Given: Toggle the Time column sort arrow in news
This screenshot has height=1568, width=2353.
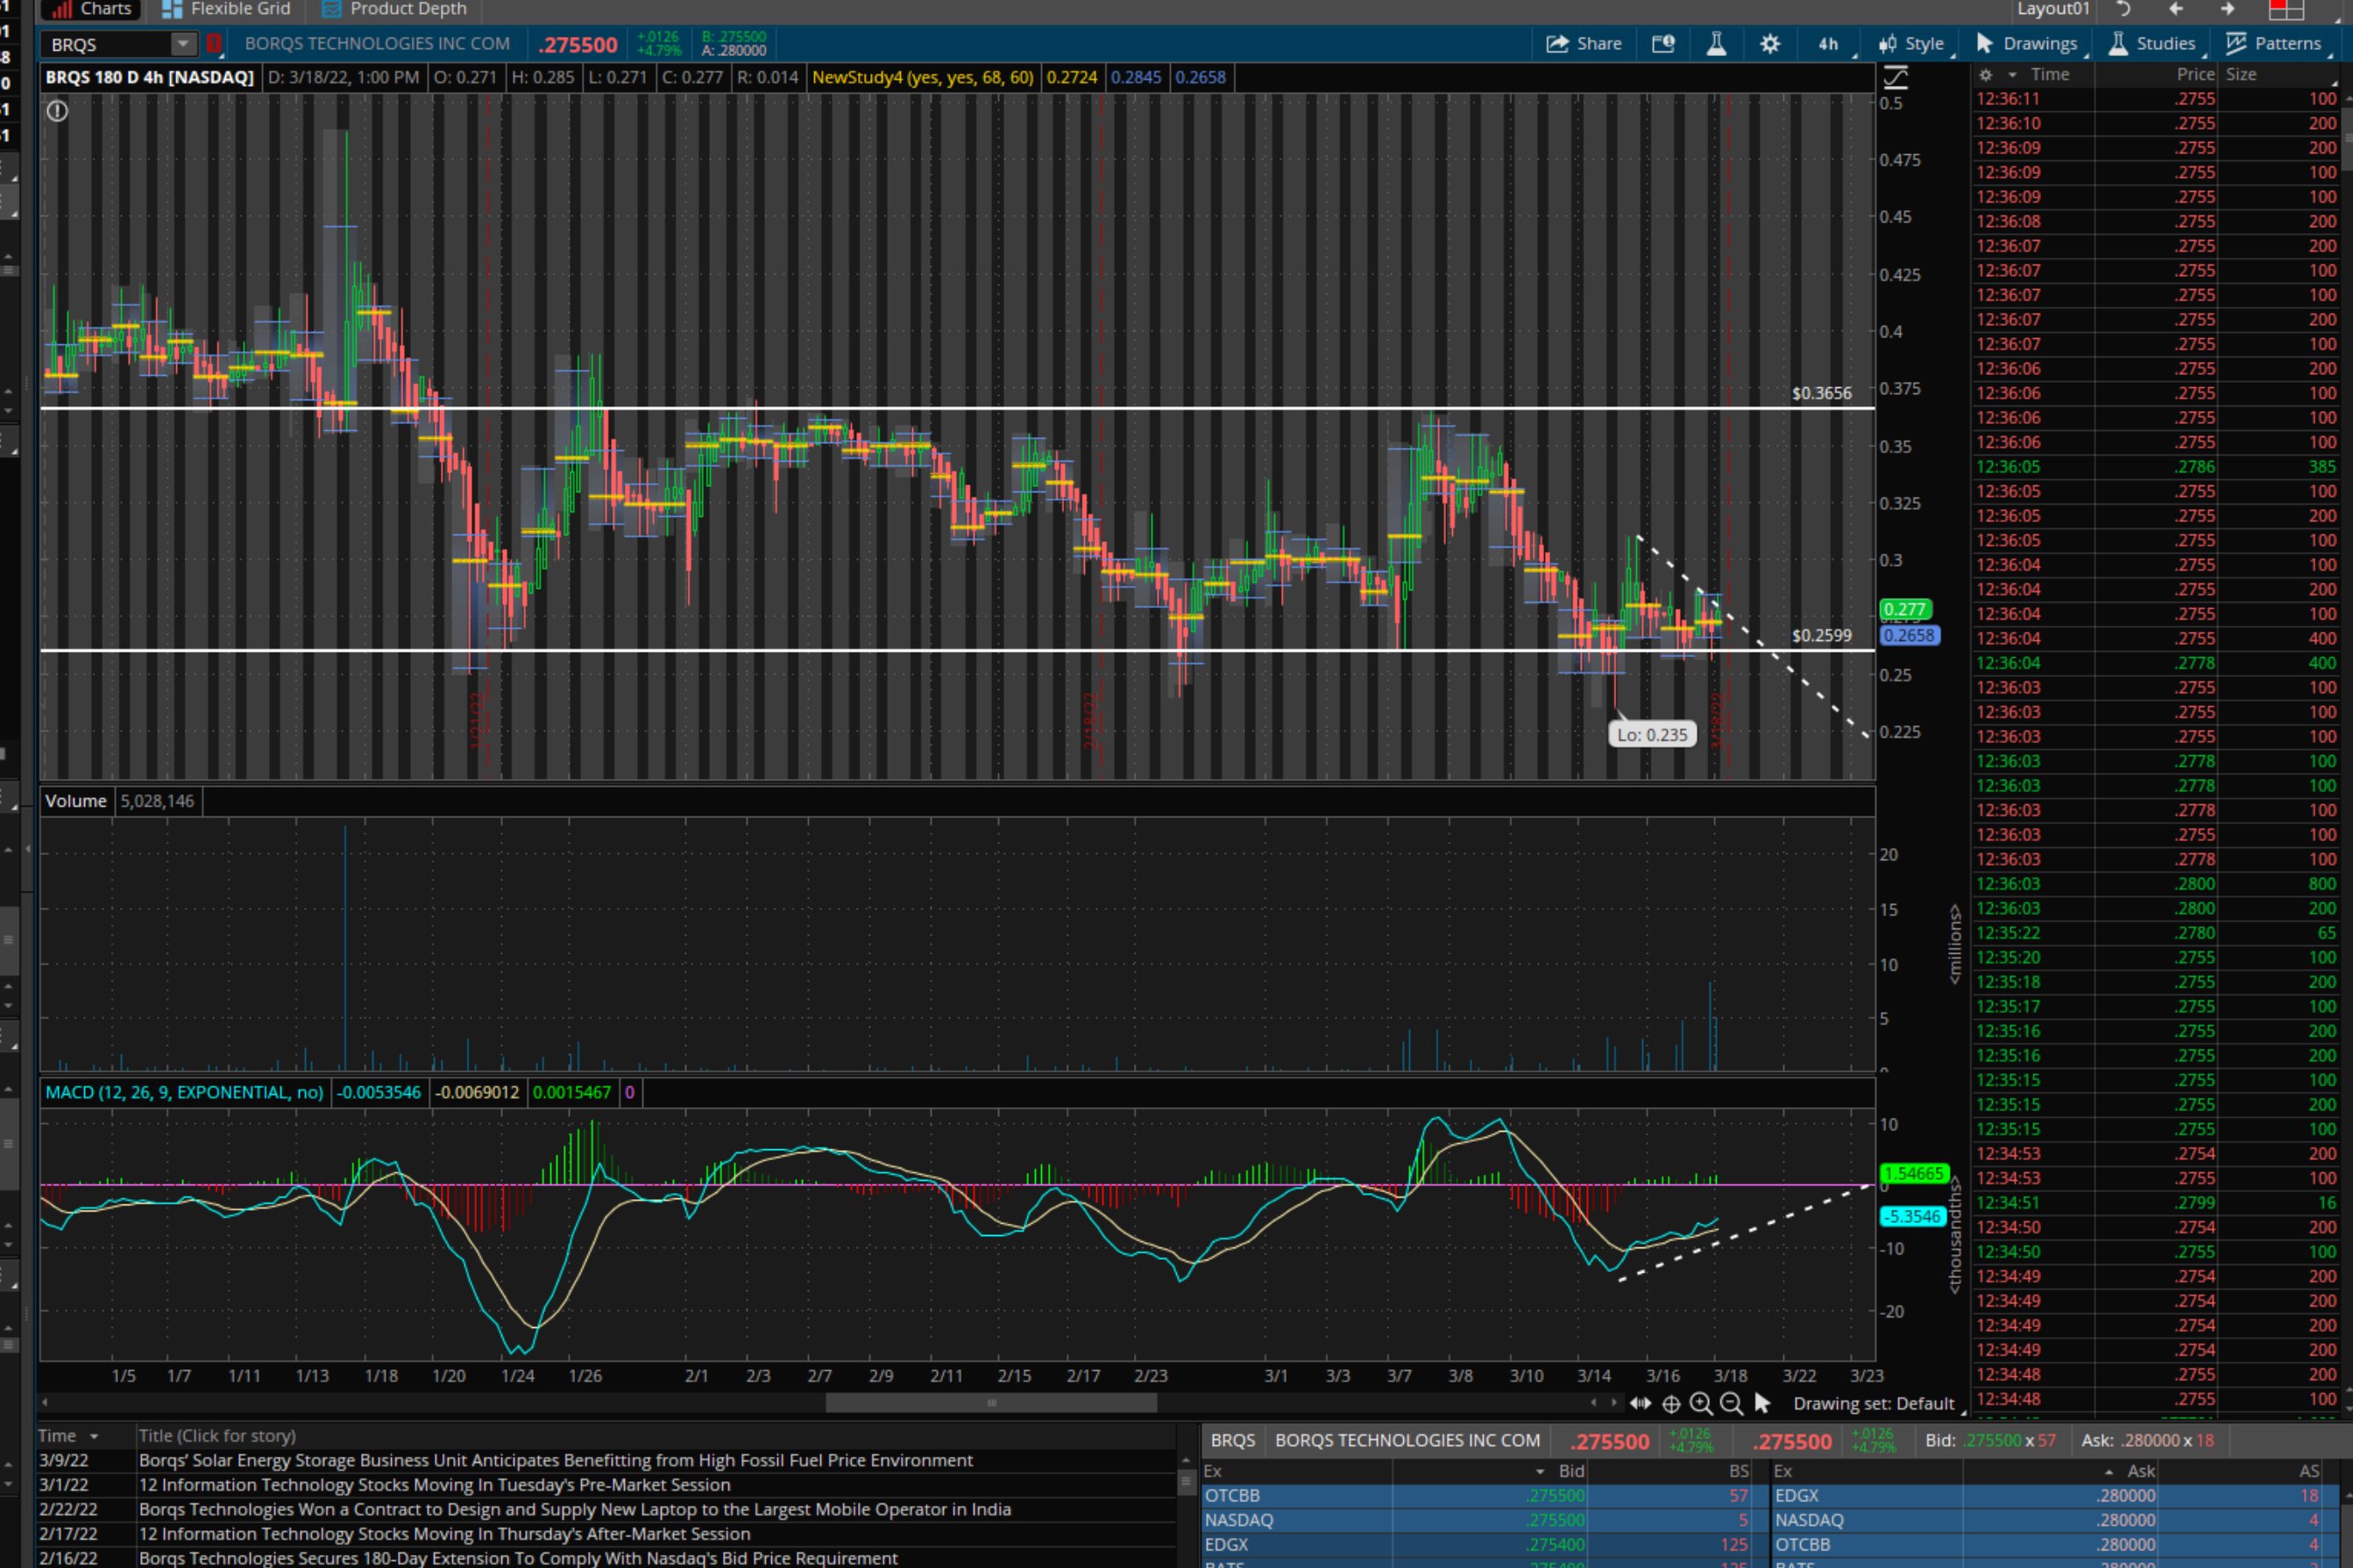Looking at the screenshot, I should click(x=94, y=1437).
